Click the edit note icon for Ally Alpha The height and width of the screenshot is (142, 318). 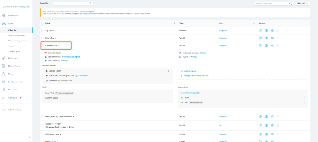click(x=260, y=31)
